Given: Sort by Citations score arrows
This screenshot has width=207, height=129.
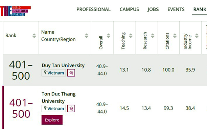Looking at the screenshot, I should [175, 36].
